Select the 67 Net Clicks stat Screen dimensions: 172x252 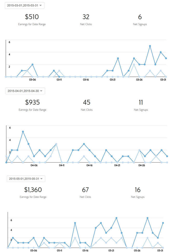pyautogui.click(x=85, y=190)
